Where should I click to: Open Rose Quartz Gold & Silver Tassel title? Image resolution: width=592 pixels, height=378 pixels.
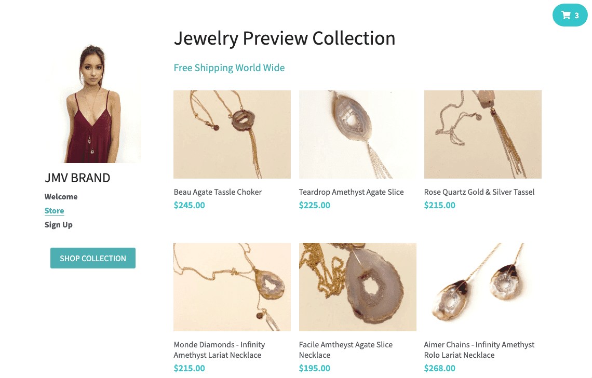point(479,192)
